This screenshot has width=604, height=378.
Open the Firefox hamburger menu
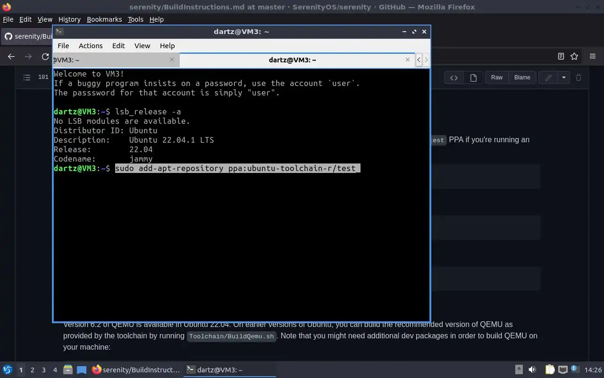tap(593, 56)
